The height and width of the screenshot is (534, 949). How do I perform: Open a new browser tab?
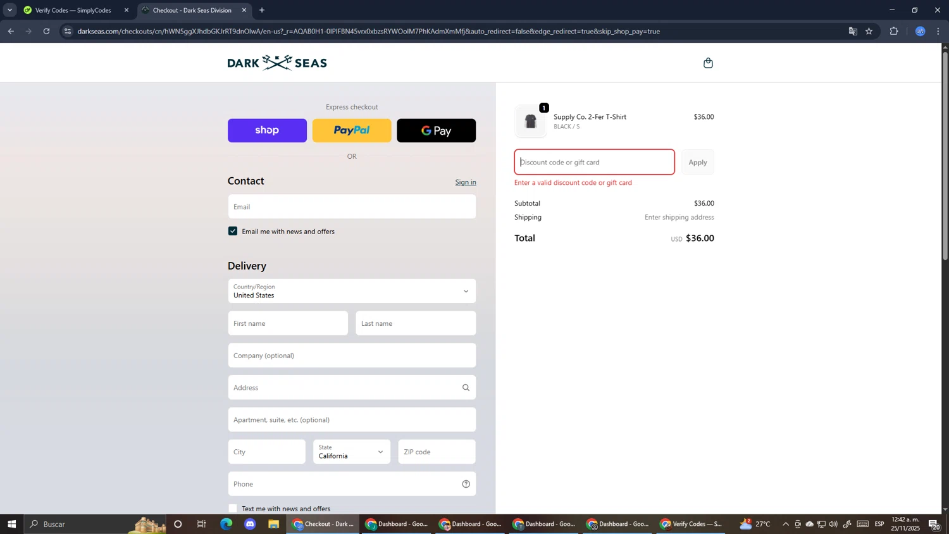[x=262, y=10]
